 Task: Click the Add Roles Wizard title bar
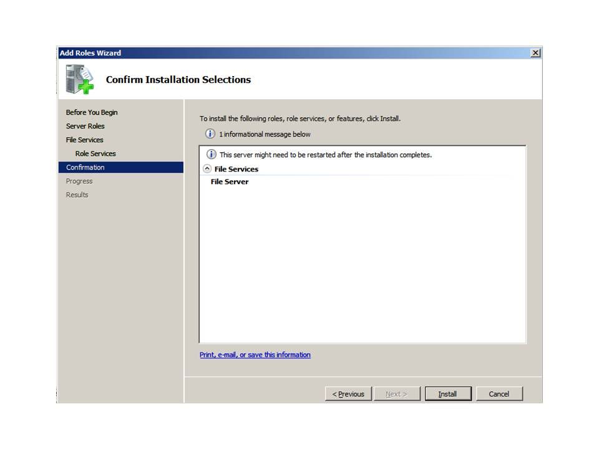point(281,53)
